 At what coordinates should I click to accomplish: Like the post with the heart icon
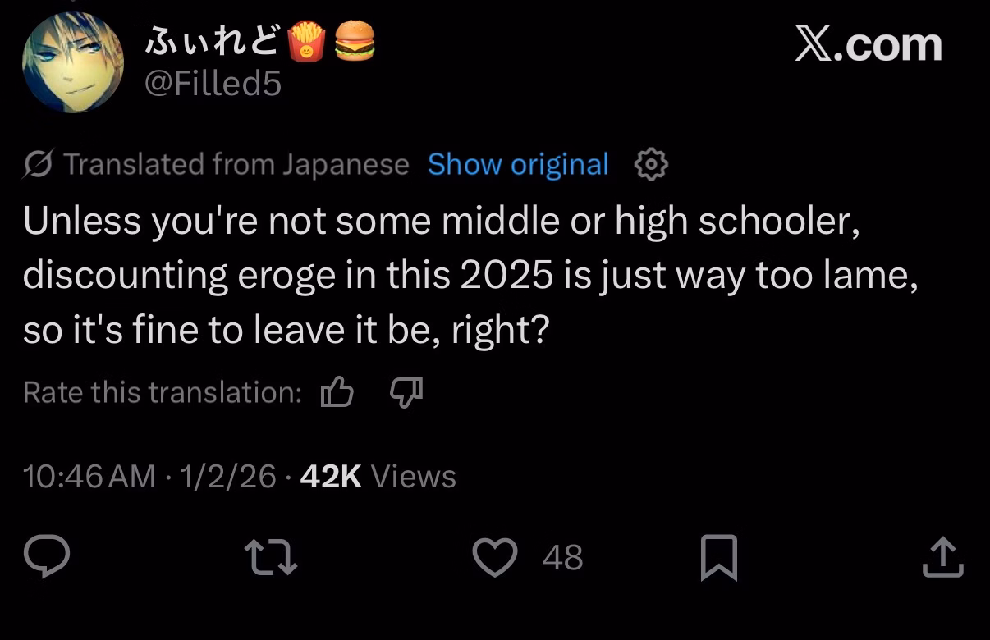click(495, 558)
